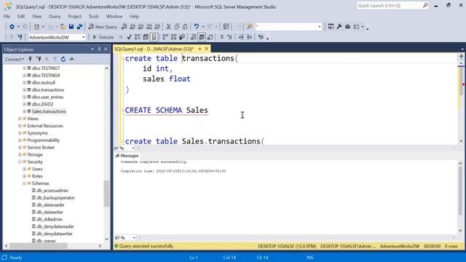The width and height of the screenshot is (466, 262).
Task: Click the Save All icon
Action: [x=79, y=27]
